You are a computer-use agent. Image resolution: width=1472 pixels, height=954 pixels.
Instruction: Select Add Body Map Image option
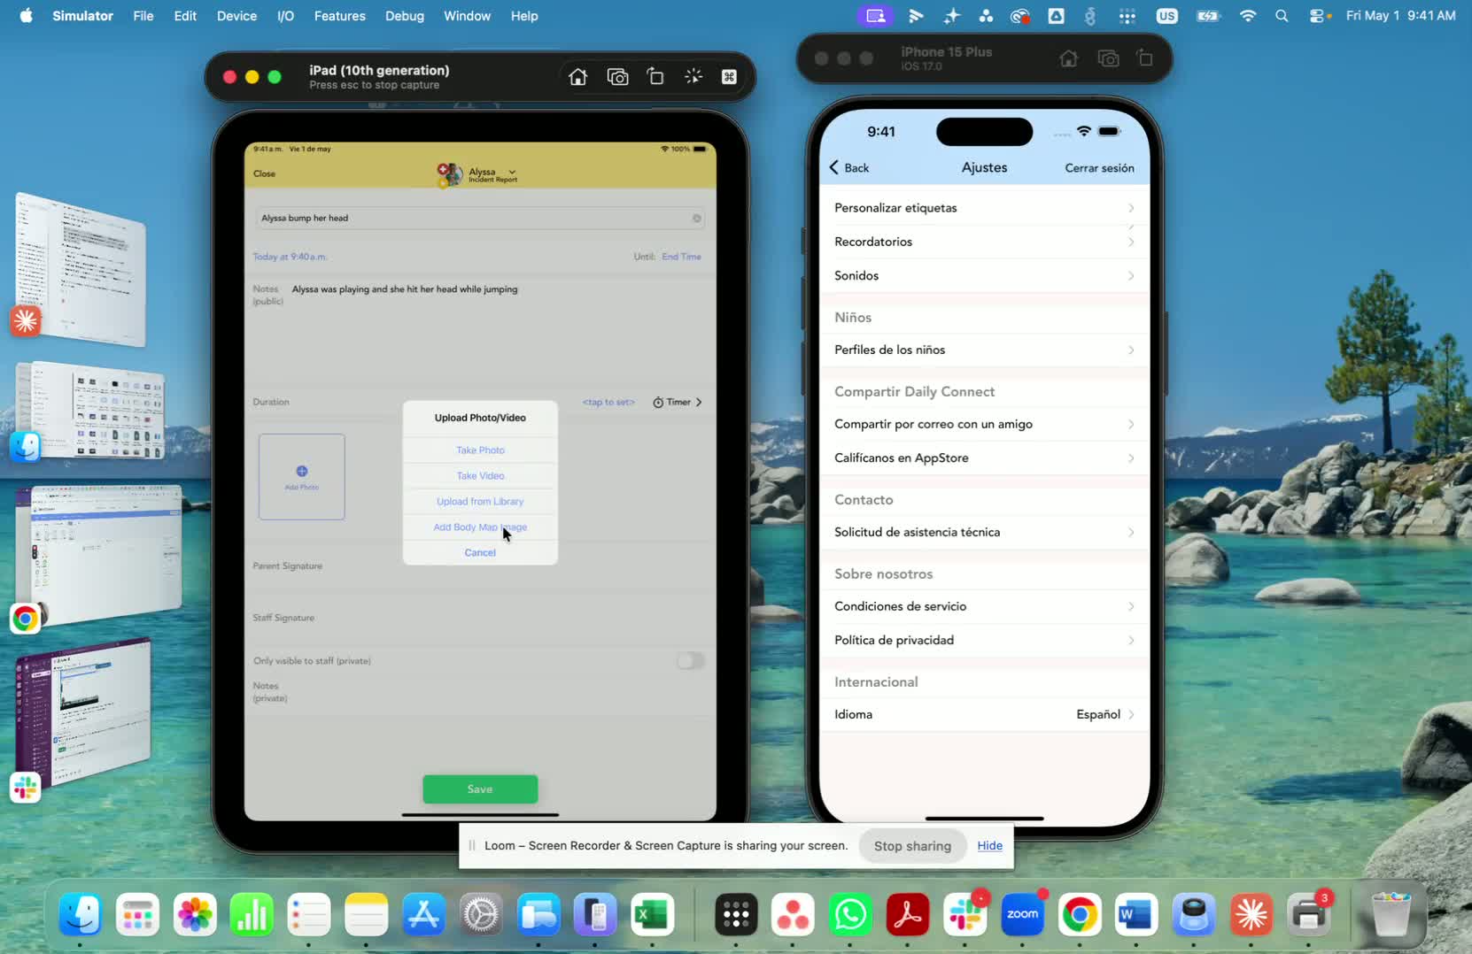(x=480, y=527)
